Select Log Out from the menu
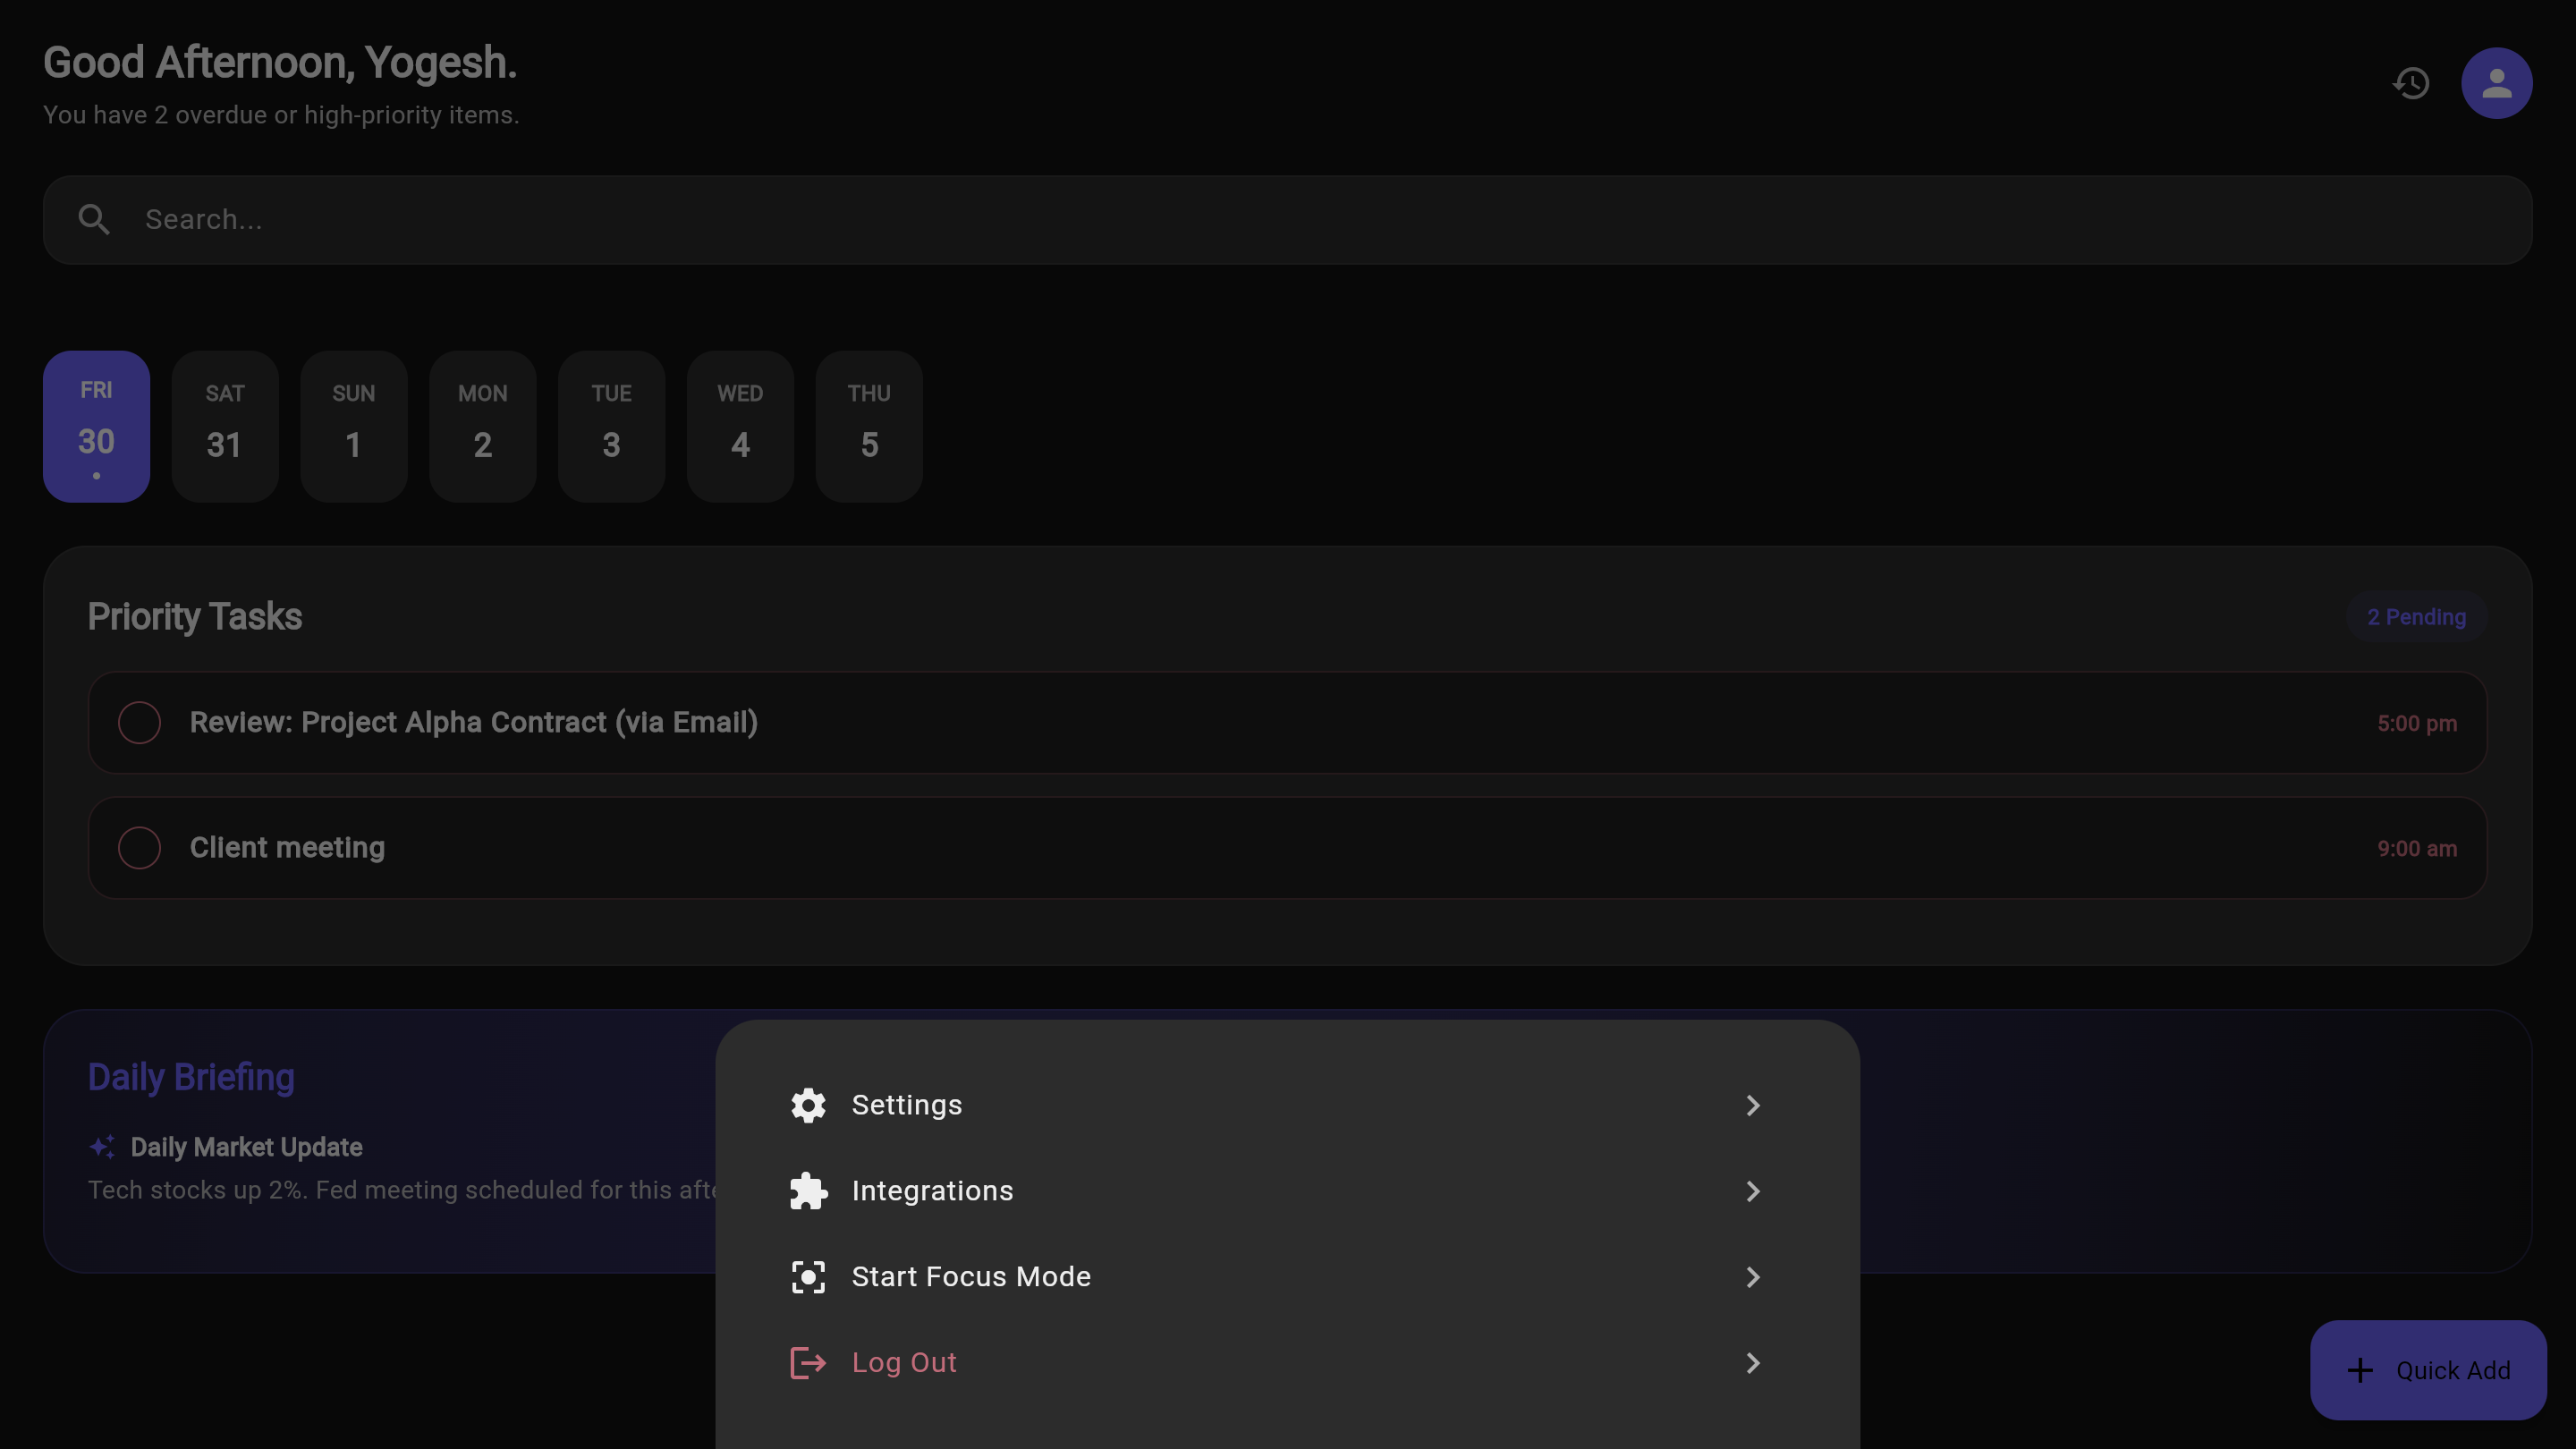2576x1449 pixels. [904, 1363]
